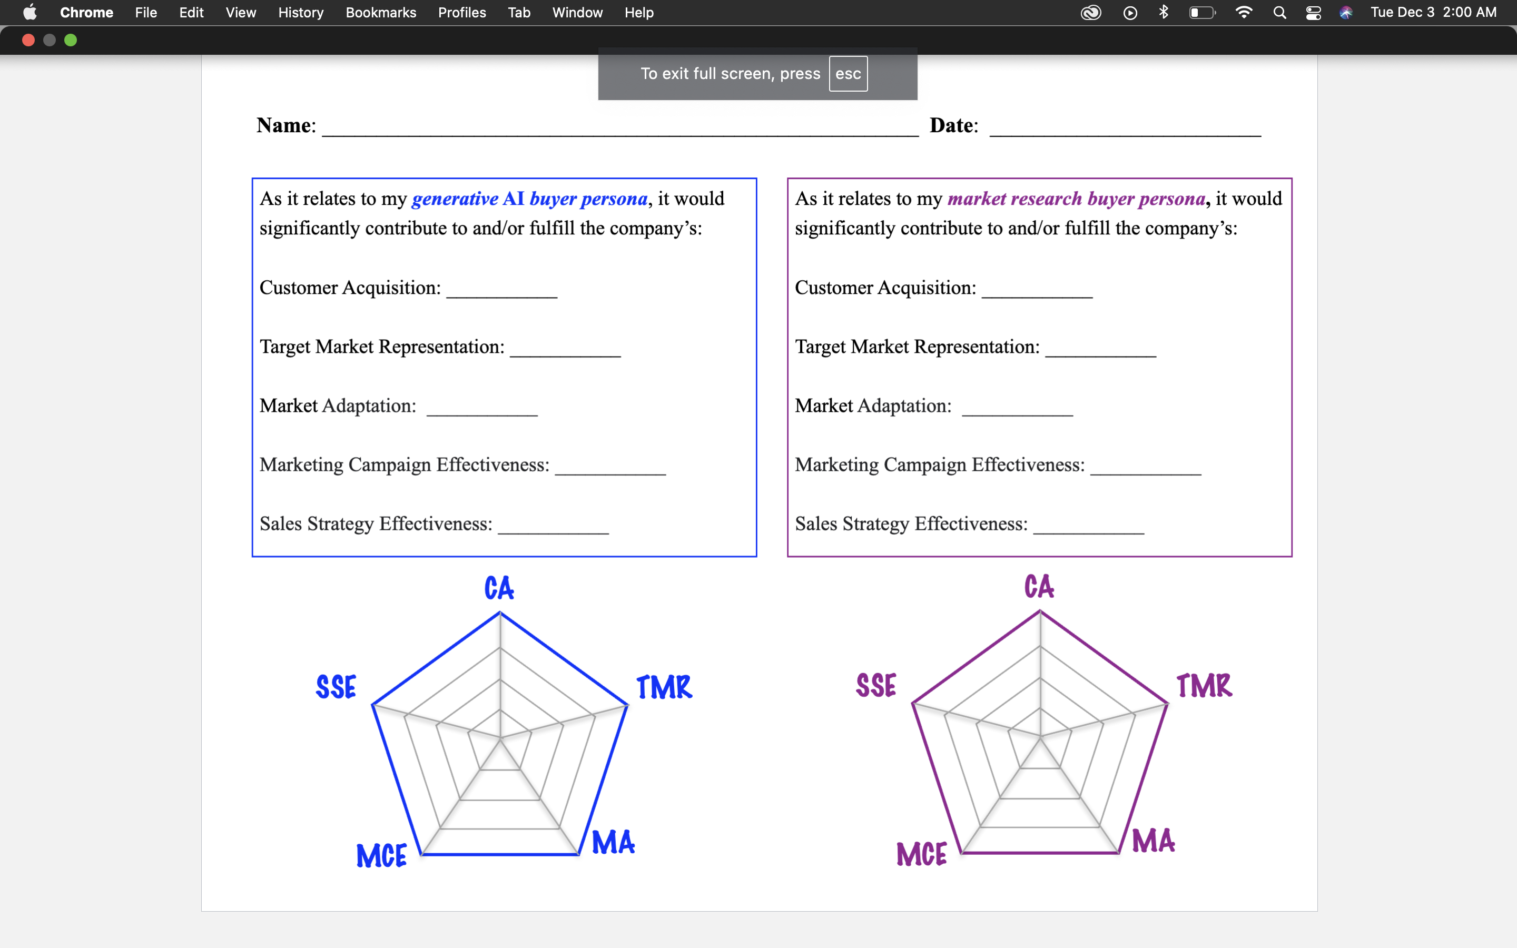
Task: Open the Profiles menu
Action: pyautogui.click(x=462, y=13)
